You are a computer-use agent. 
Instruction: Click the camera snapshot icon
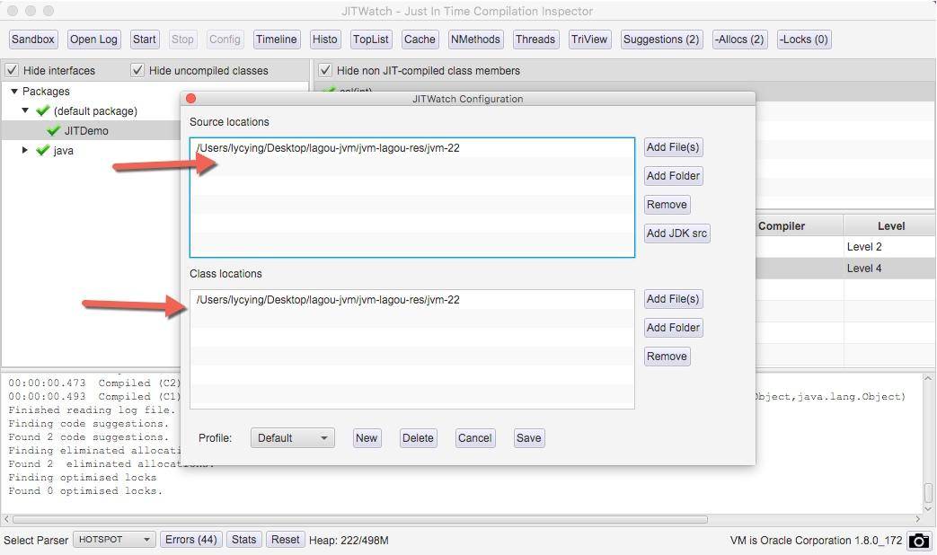[919, 541]
